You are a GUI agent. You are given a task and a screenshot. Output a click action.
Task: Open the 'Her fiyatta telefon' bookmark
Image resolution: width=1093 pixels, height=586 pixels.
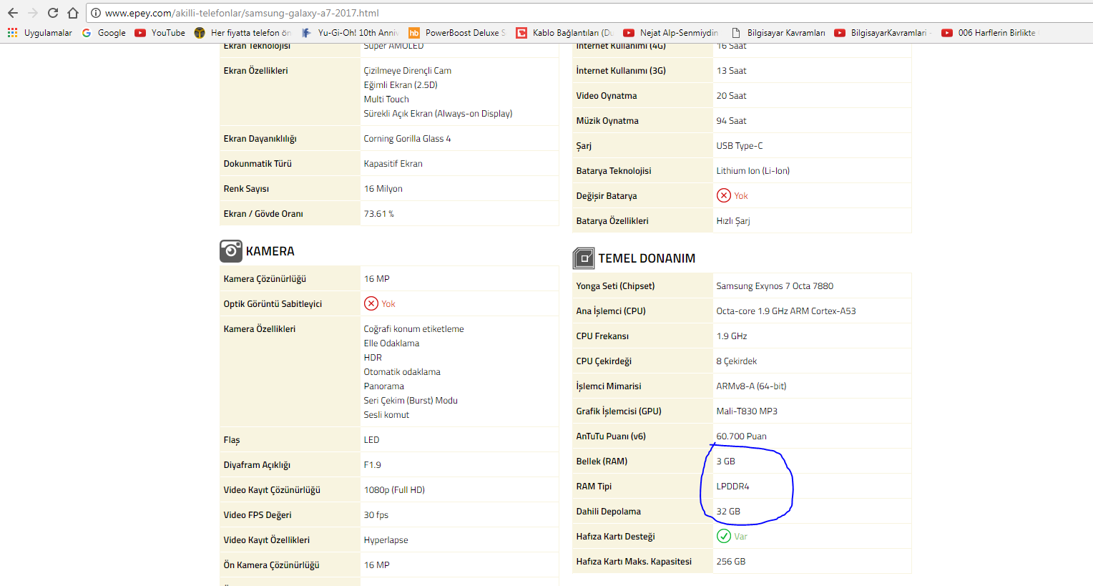(242, 33)
